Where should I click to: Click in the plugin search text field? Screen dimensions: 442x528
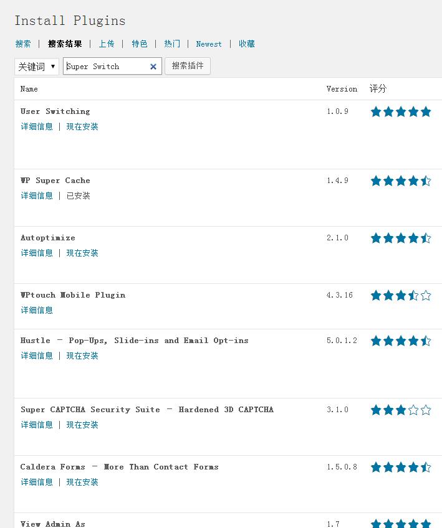pyautogui.click(x=106, y=67)
